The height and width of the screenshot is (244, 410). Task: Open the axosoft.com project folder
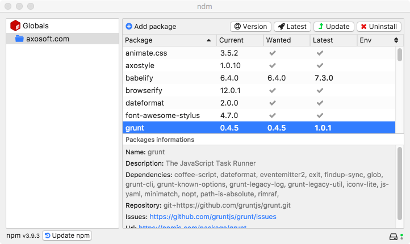click(62, 39)
